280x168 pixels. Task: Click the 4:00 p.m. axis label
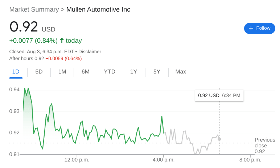tap(163, 160)
